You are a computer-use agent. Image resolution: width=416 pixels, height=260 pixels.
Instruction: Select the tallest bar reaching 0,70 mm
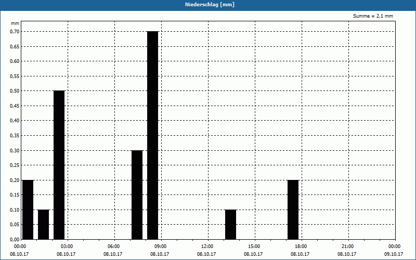152,135
